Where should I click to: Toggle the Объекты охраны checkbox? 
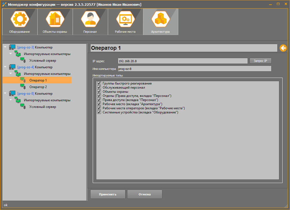[x=99, y=91]
